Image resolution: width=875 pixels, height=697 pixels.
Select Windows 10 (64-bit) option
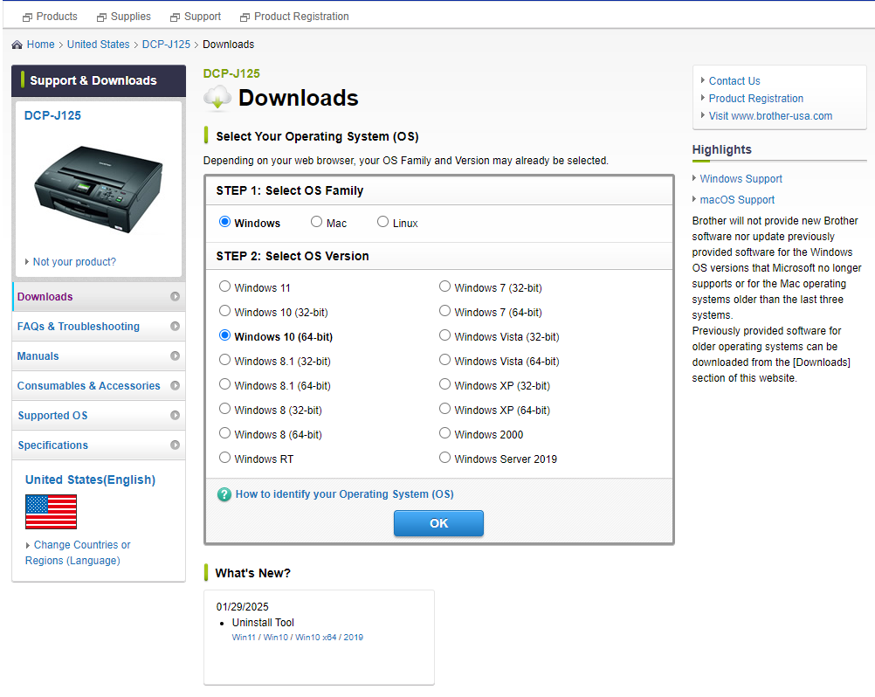(x=224, y=335)
